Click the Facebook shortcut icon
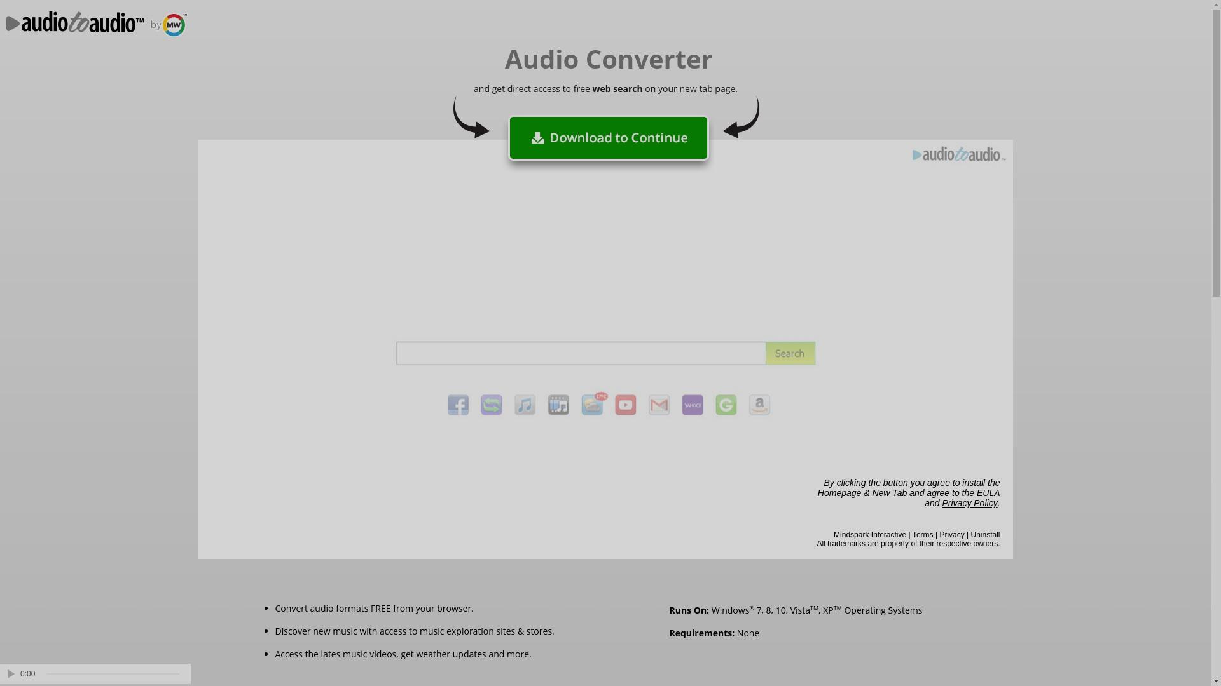The width and height of the screenshot is (1221, 686). pos(458,405)
